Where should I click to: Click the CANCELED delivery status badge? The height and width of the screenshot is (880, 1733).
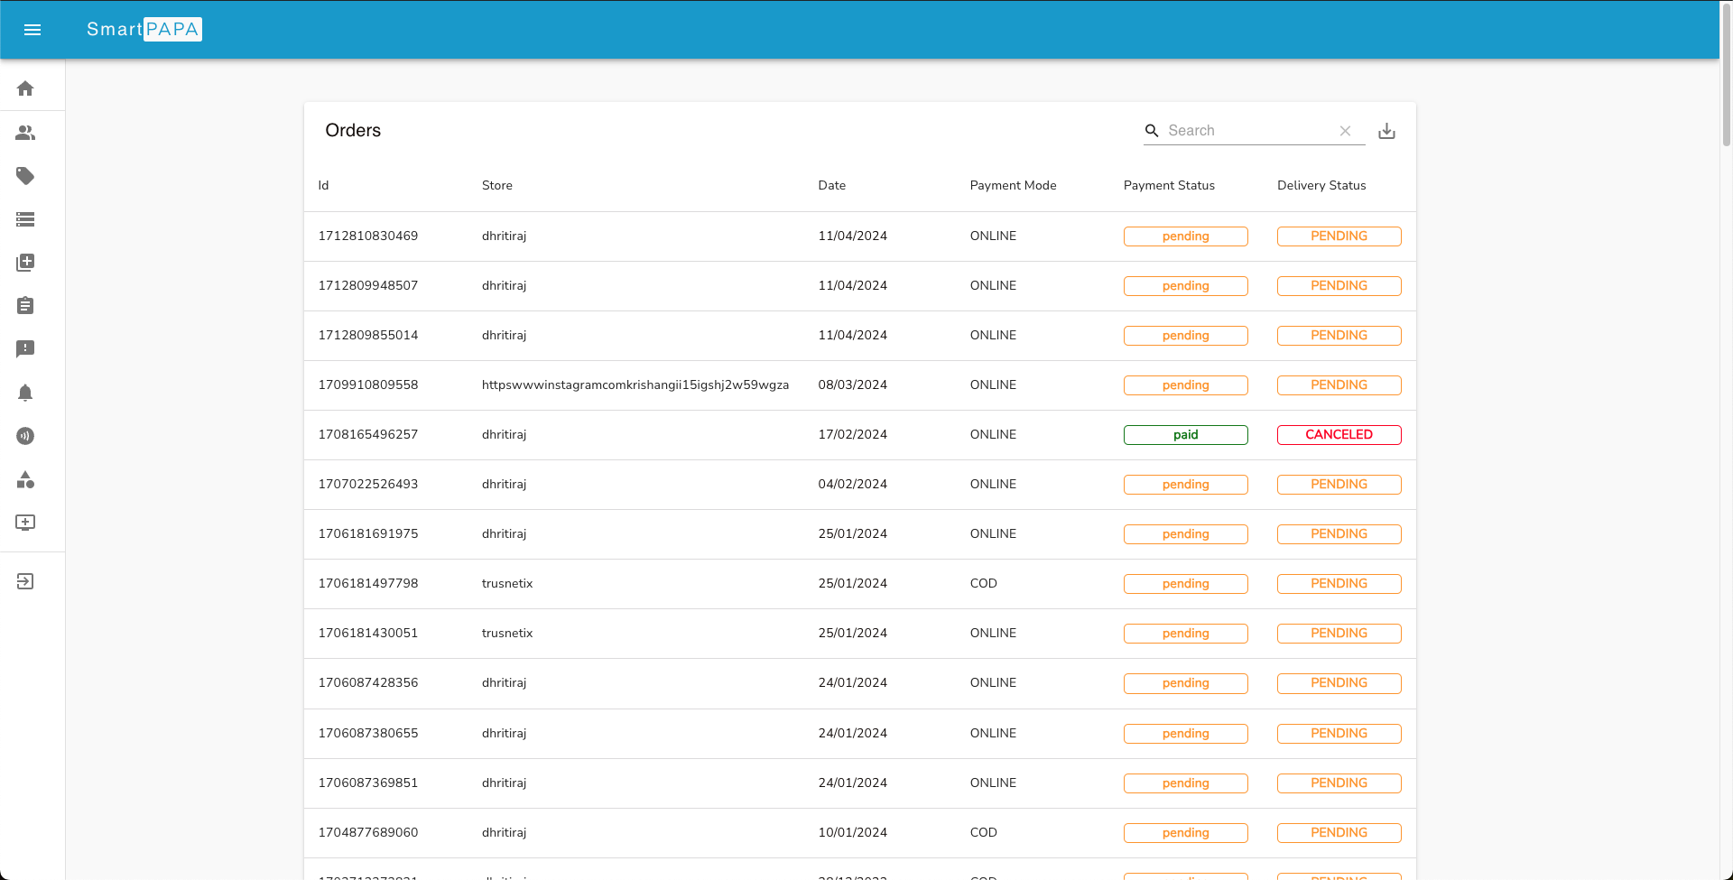click(1339, 434)
